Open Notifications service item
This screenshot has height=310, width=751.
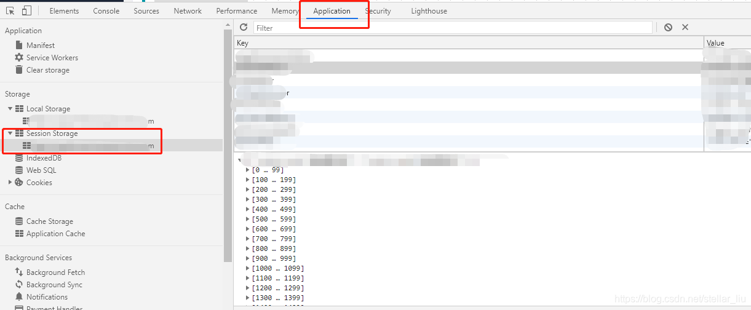pos(47,297)
